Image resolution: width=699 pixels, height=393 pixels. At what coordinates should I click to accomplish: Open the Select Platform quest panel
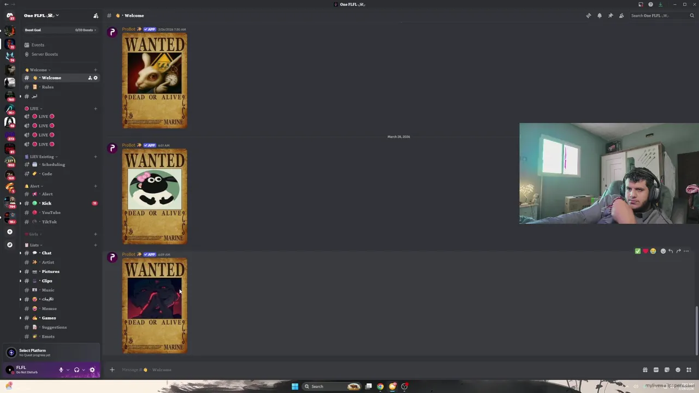click(51, 353)
